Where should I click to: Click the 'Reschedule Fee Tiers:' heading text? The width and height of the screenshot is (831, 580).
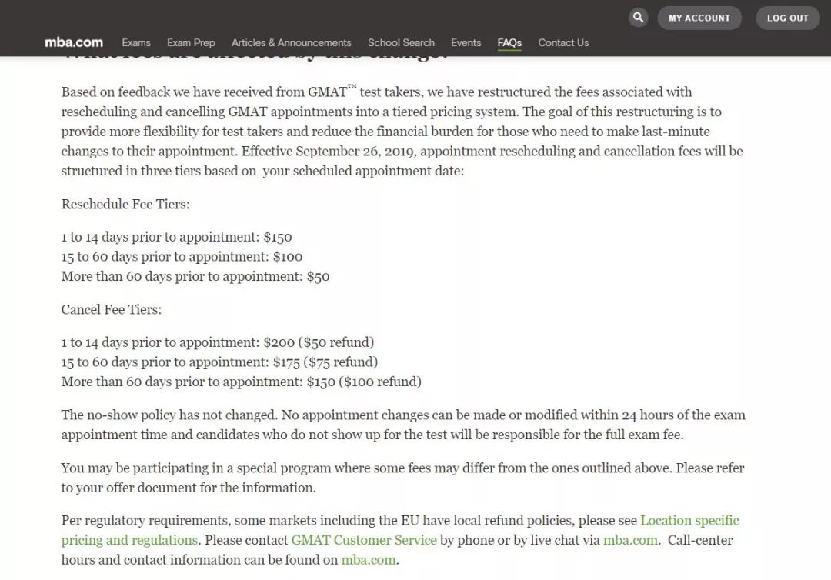coord(125,204)
